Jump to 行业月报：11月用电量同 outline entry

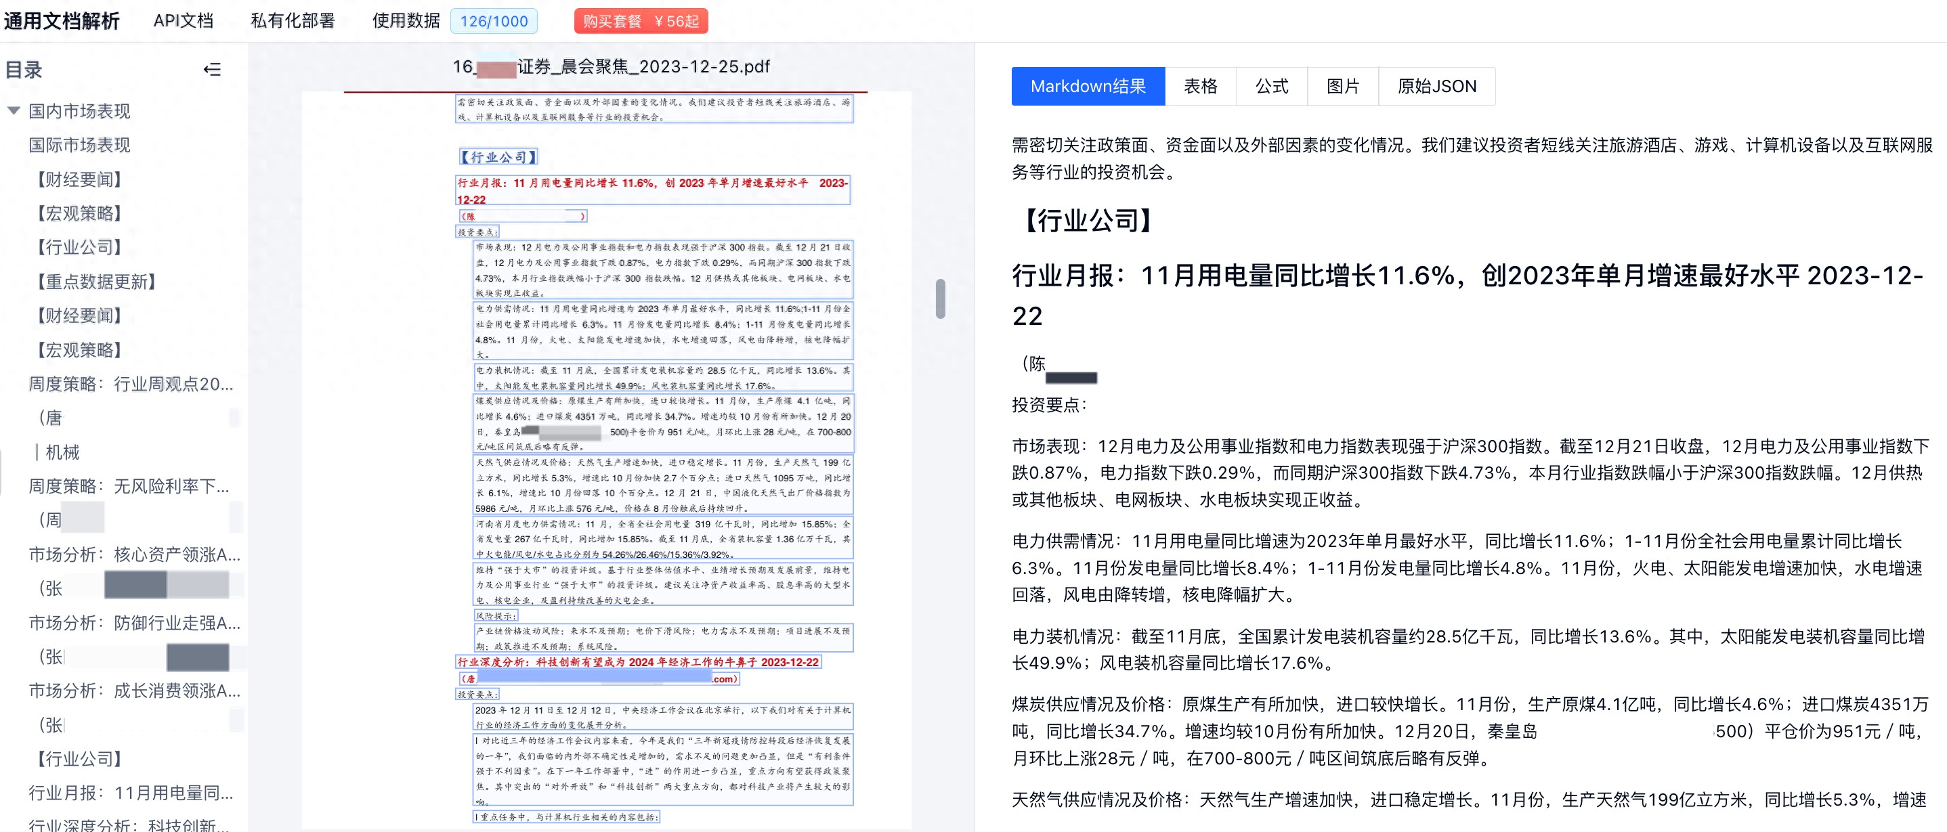[x=131, y=793]
